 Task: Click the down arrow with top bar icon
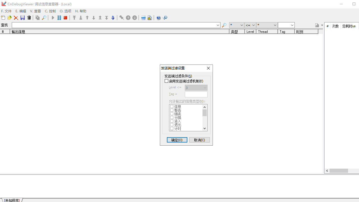tap(107, 18)
